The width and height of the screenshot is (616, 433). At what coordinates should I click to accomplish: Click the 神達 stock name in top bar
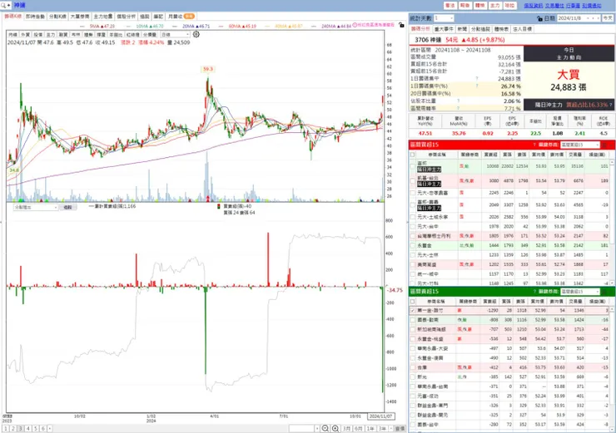click(19, 5)
